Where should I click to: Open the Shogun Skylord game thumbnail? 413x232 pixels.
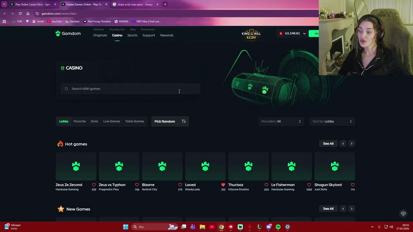[x=335, y=166]
